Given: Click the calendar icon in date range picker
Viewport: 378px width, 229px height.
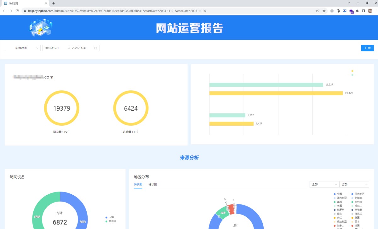Looking at the screenshot, I should pyautogui.click(x=95, y=48).
